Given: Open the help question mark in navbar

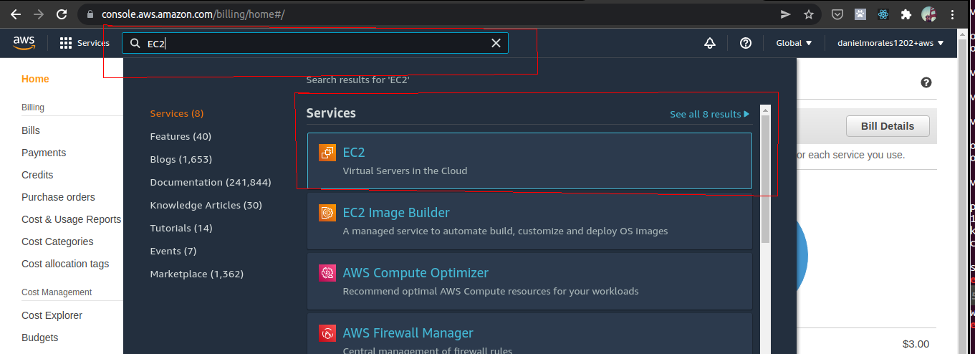Looking at the screenshot, I should click(x=746, y=43).
